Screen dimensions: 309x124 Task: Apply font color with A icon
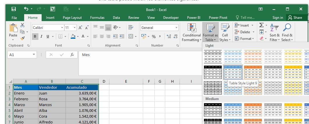click(x=83, y=36)
